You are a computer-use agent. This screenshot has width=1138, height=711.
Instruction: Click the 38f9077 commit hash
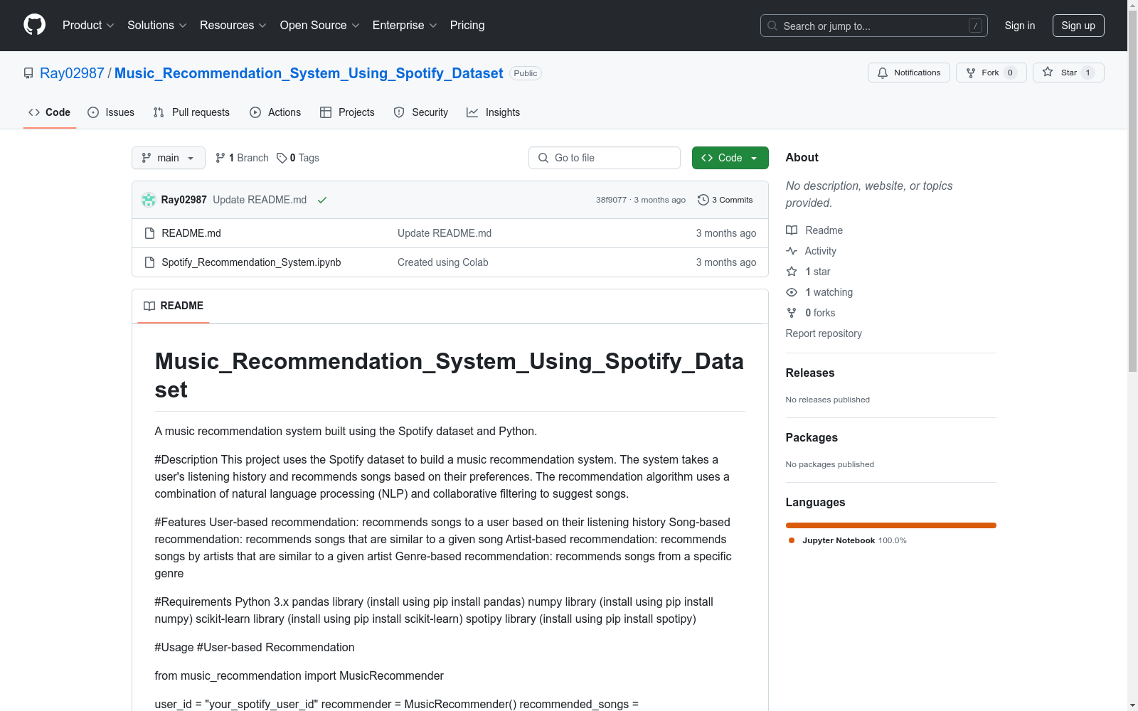(x=612, y=200)
